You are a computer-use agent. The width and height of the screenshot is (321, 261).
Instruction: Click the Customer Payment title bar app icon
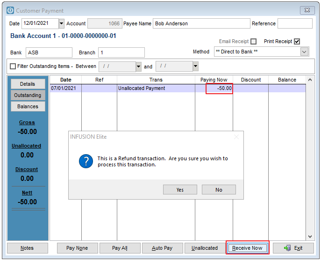10,10
